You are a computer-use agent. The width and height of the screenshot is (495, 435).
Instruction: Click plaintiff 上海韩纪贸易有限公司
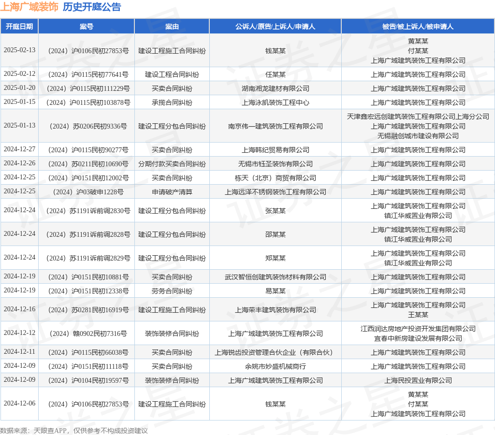(275, 150)
